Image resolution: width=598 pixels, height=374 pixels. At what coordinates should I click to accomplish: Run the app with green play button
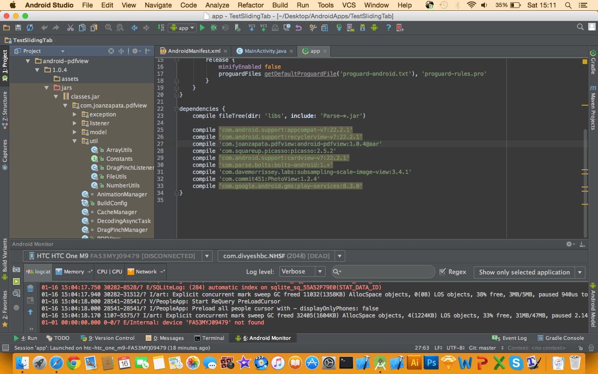[x=202, y=28]
